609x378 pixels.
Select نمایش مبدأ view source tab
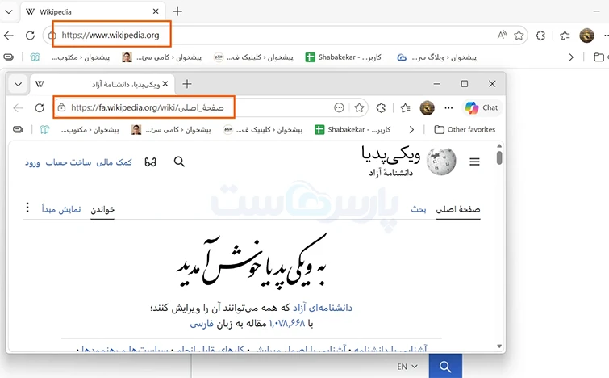(61, 210)
